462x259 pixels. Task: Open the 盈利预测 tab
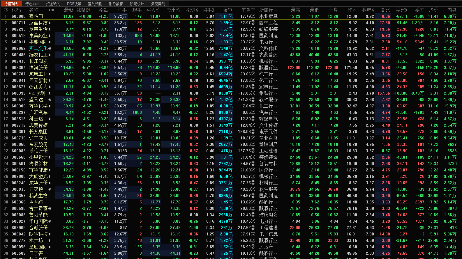tap(95, 4)
